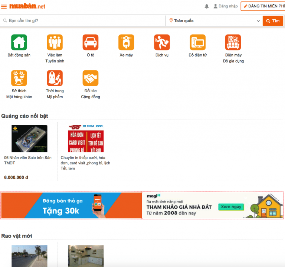
Task: Open the Dịch vụ service icon
Action: [x=162, y=42]
